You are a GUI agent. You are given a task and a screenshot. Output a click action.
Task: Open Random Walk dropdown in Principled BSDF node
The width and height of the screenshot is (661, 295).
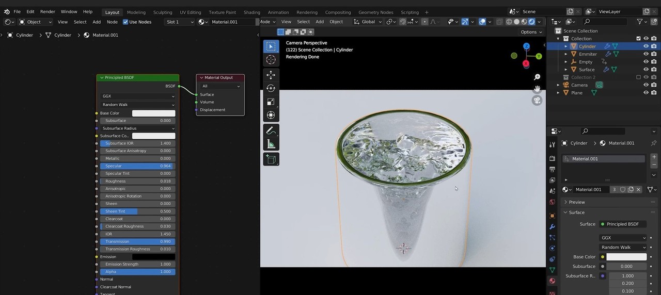click(x=138, y=105)
